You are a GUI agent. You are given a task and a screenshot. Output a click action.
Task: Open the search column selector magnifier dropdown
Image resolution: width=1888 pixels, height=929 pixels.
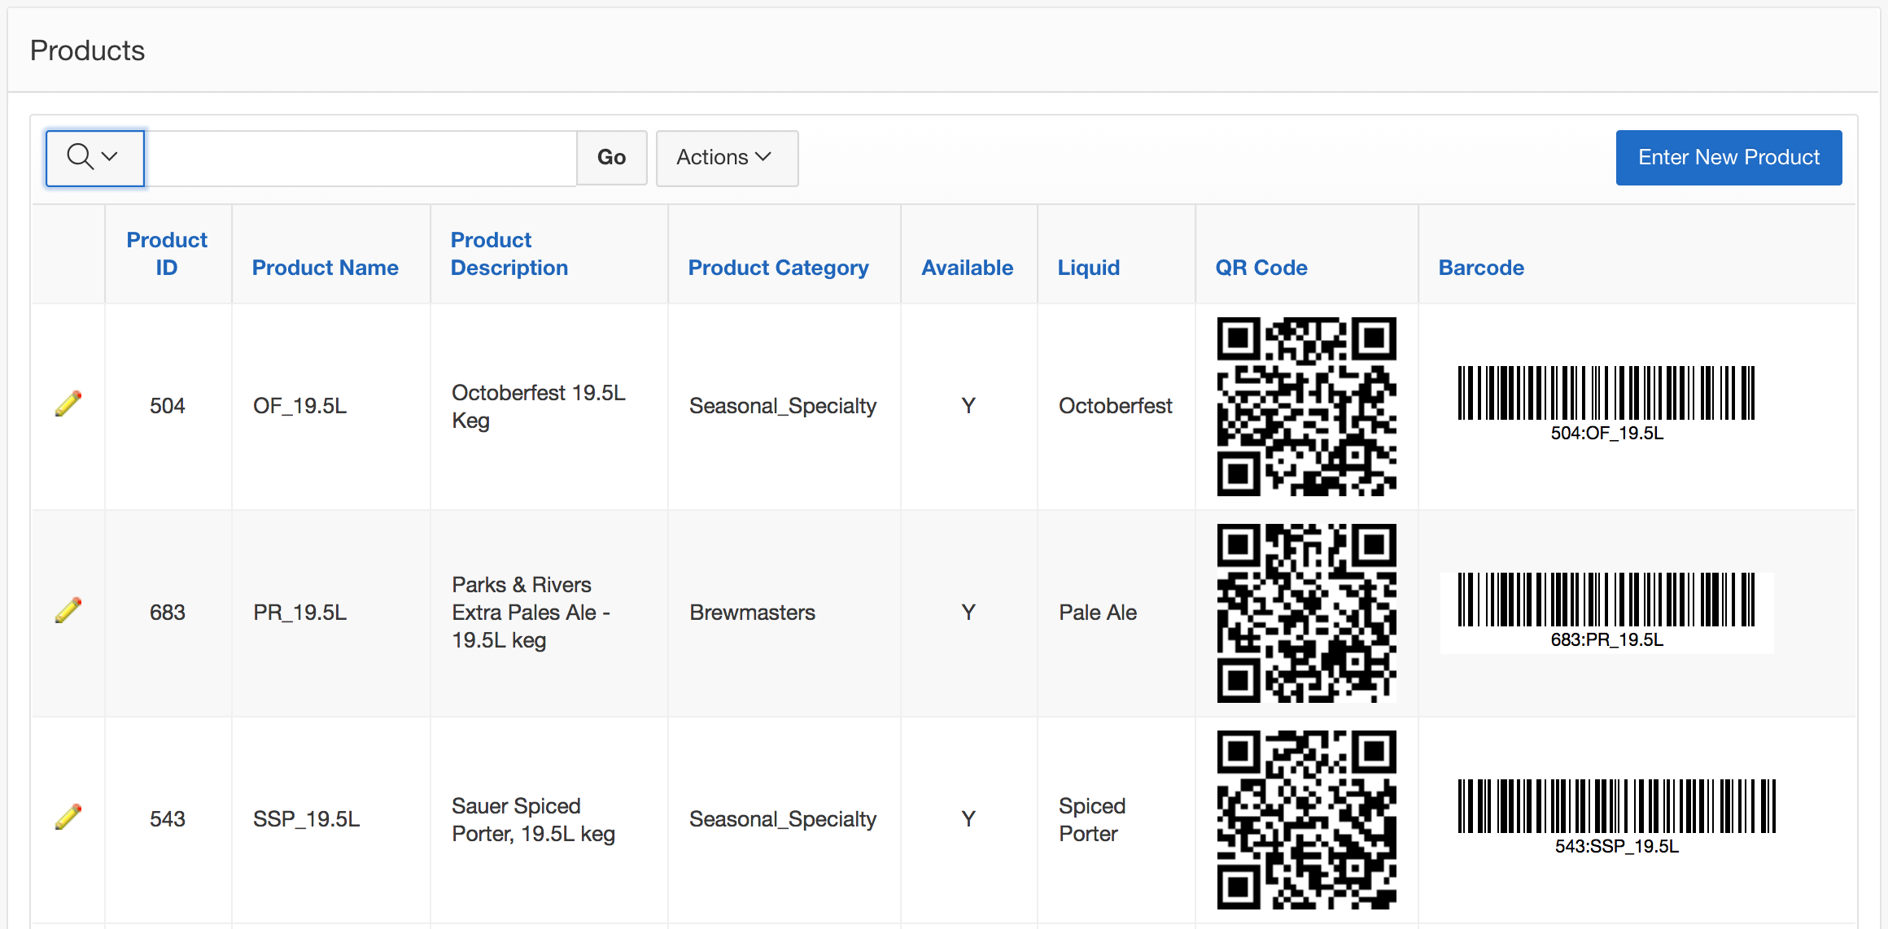coord(94,158)
